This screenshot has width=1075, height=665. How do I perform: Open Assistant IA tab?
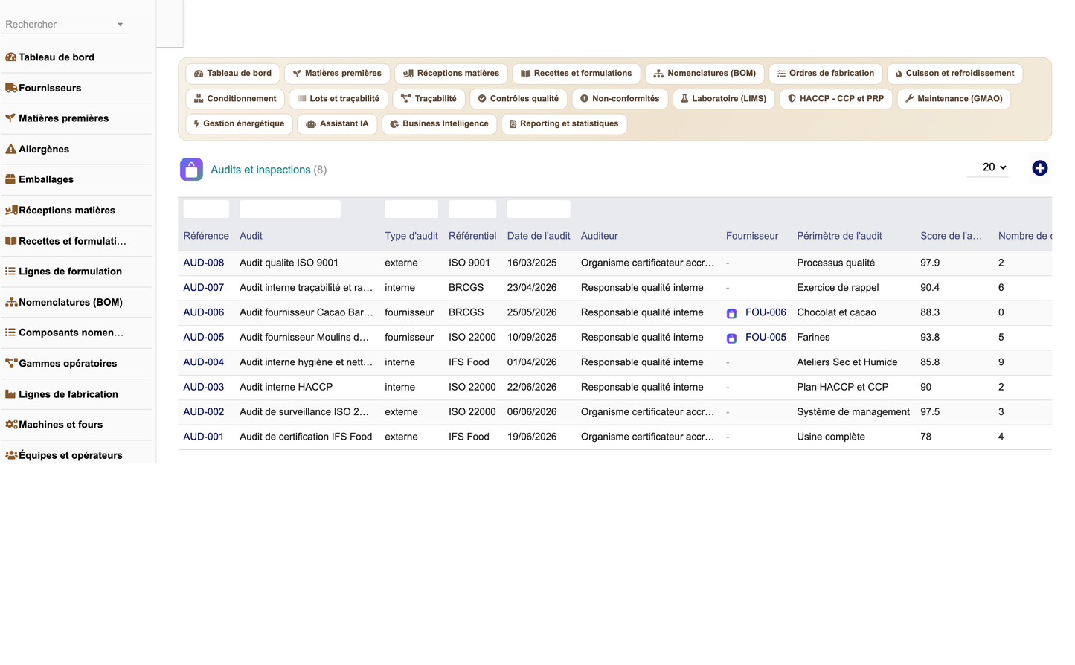[337, 124]
